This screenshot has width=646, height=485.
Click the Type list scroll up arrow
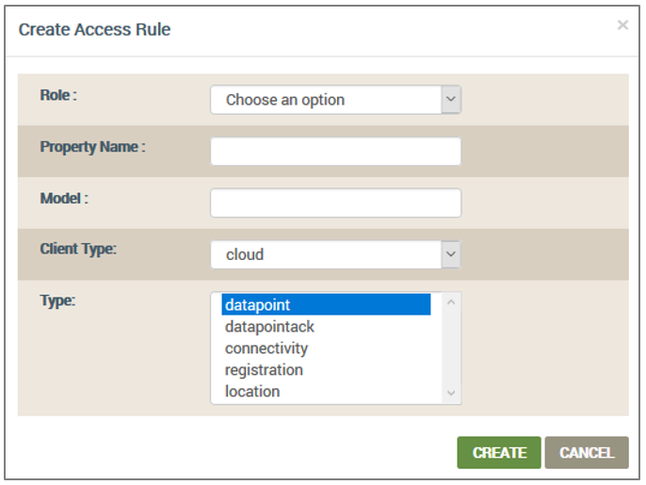[451, 302]
